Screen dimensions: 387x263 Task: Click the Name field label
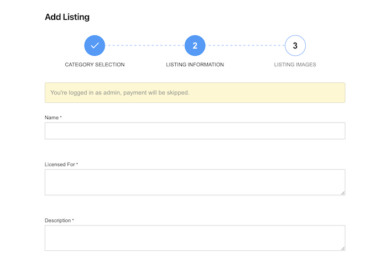[x=53, y=118]
